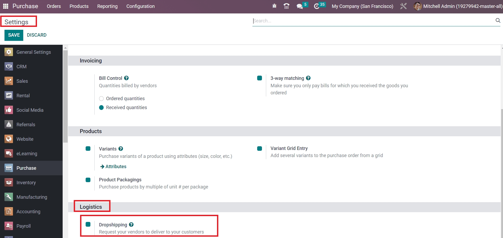The image size is (503, 238).
Task: Toggle the Dropshipping checkbox
Action: pos(88,224)
